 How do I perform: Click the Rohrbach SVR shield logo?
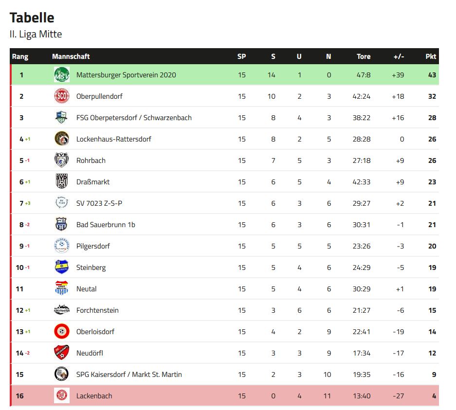[x=62, y=160]
